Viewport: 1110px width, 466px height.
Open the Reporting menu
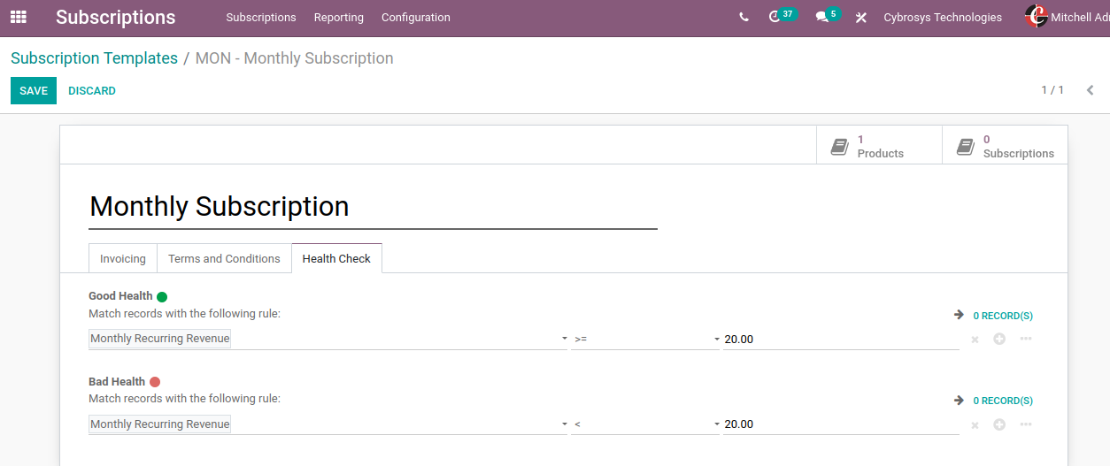339,18
